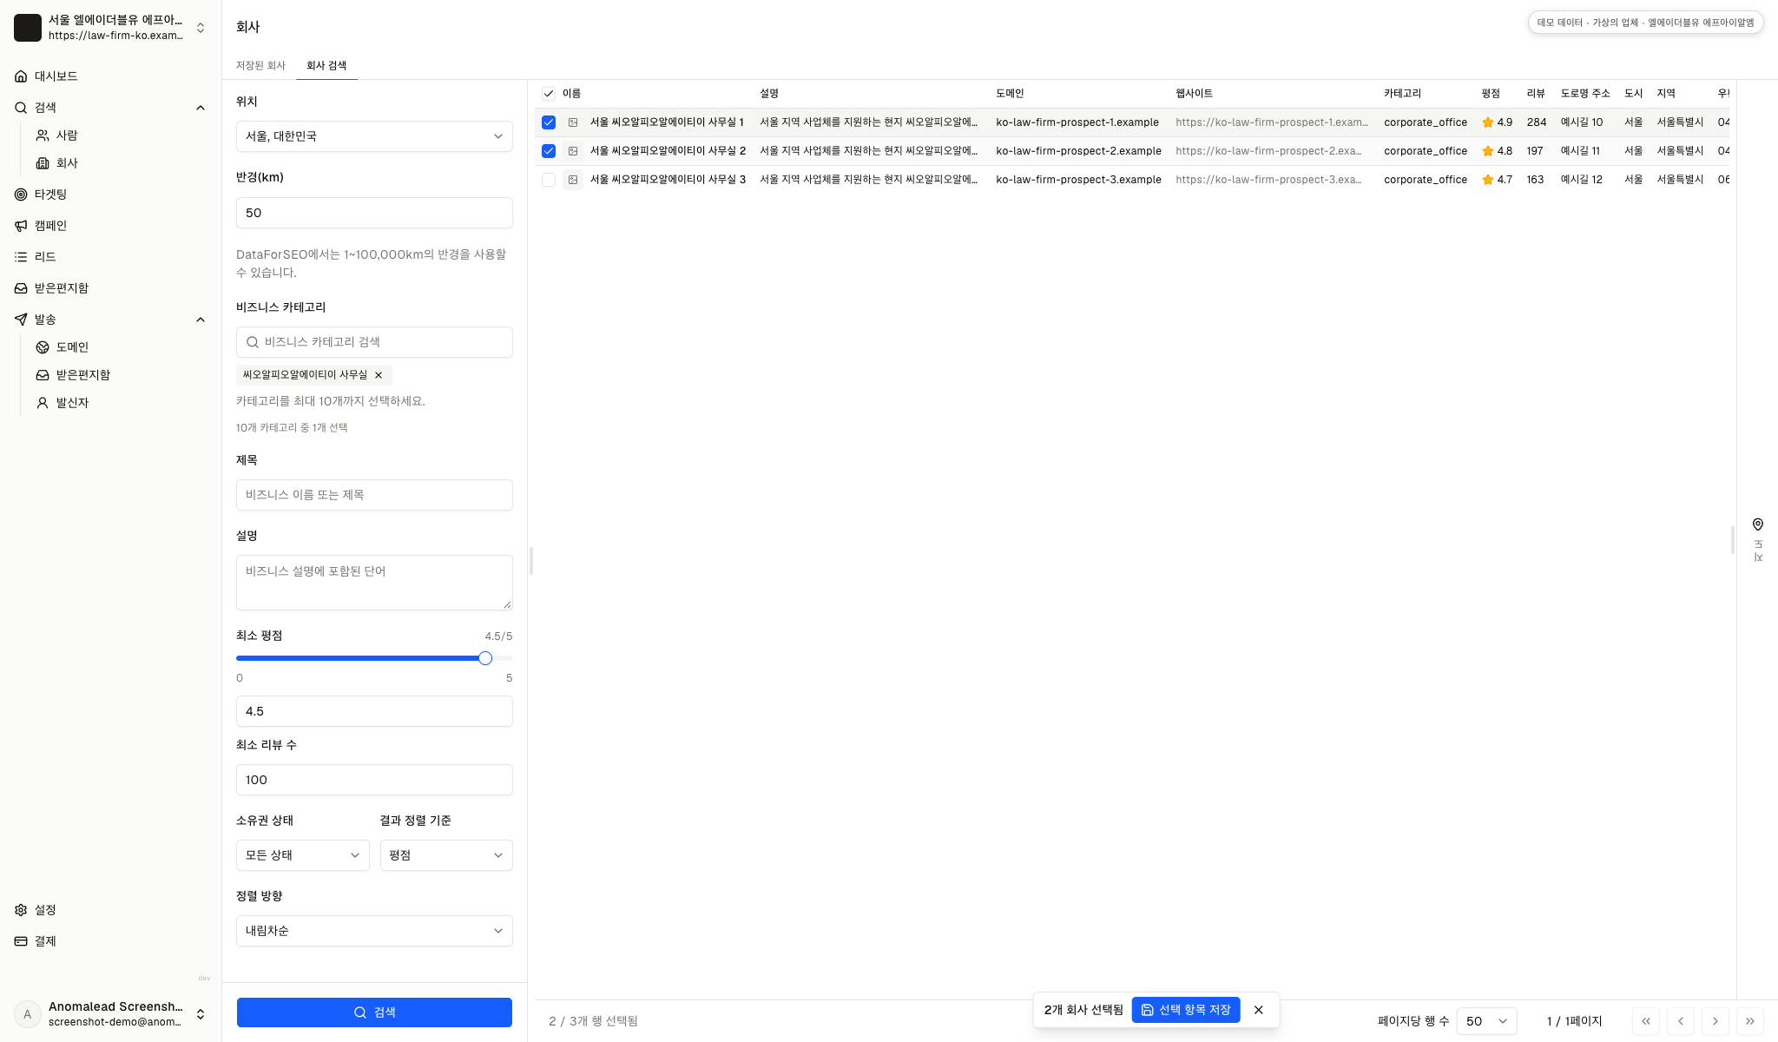Click the 선택 항목 저장 button
Viewport: 1778px width, 1042px height.
(1186, 1010)
